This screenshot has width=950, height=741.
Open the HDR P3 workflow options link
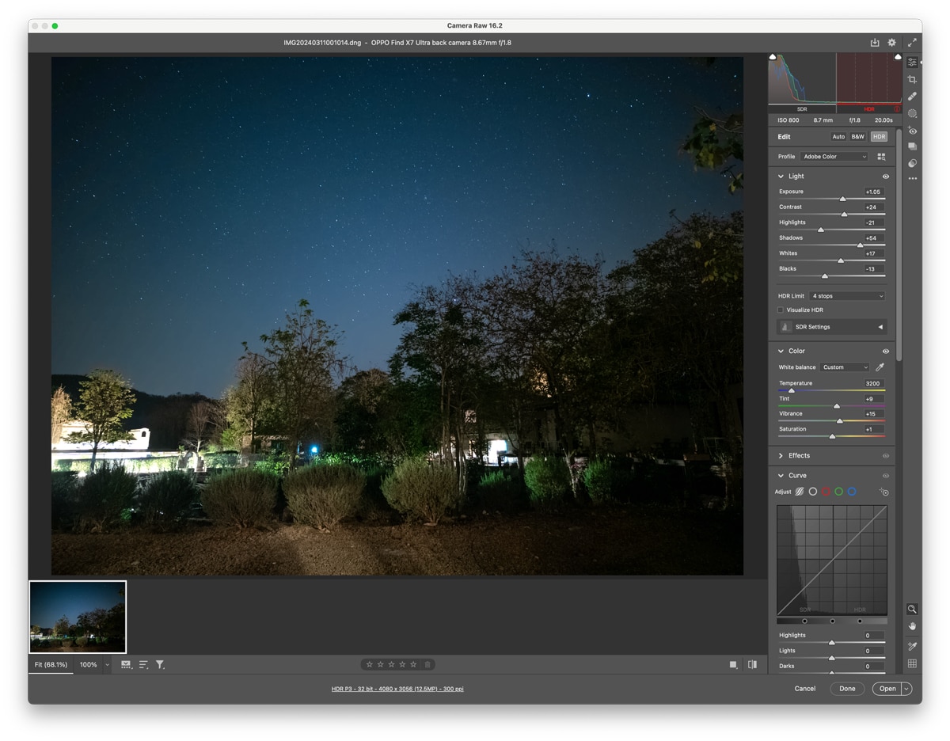pyautogui.click(x=397, y=689)
